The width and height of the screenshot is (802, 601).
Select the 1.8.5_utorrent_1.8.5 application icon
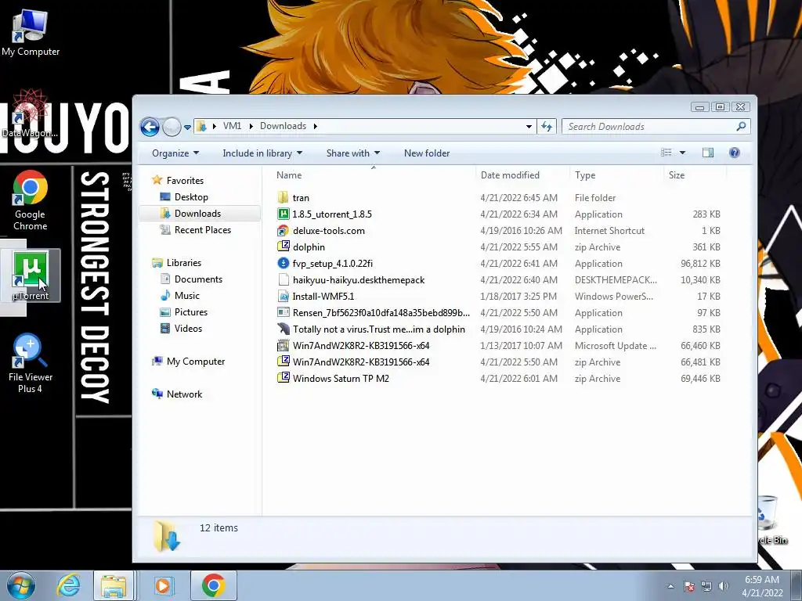click(283, 214)
